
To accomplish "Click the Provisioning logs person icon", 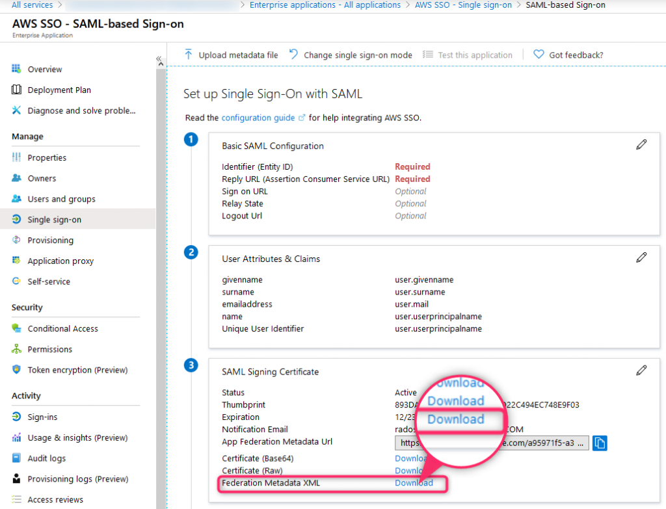I will (x=16, y=478).
